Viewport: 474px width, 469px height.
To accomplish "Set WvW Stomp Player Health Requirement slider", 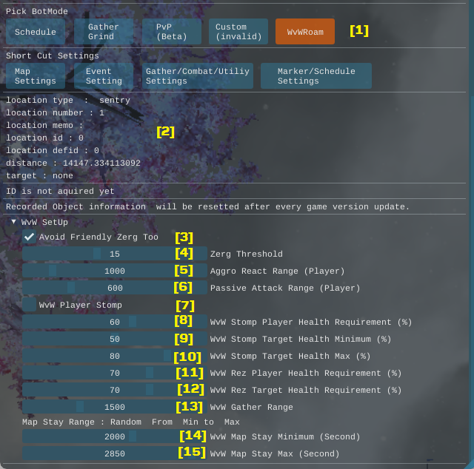I will point(114,322).
